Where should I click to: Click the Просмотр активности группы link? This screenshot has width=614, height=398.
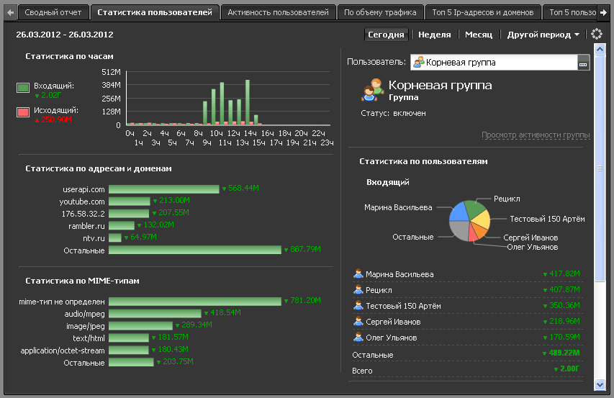pyautogui.click(x=536, y=135)
